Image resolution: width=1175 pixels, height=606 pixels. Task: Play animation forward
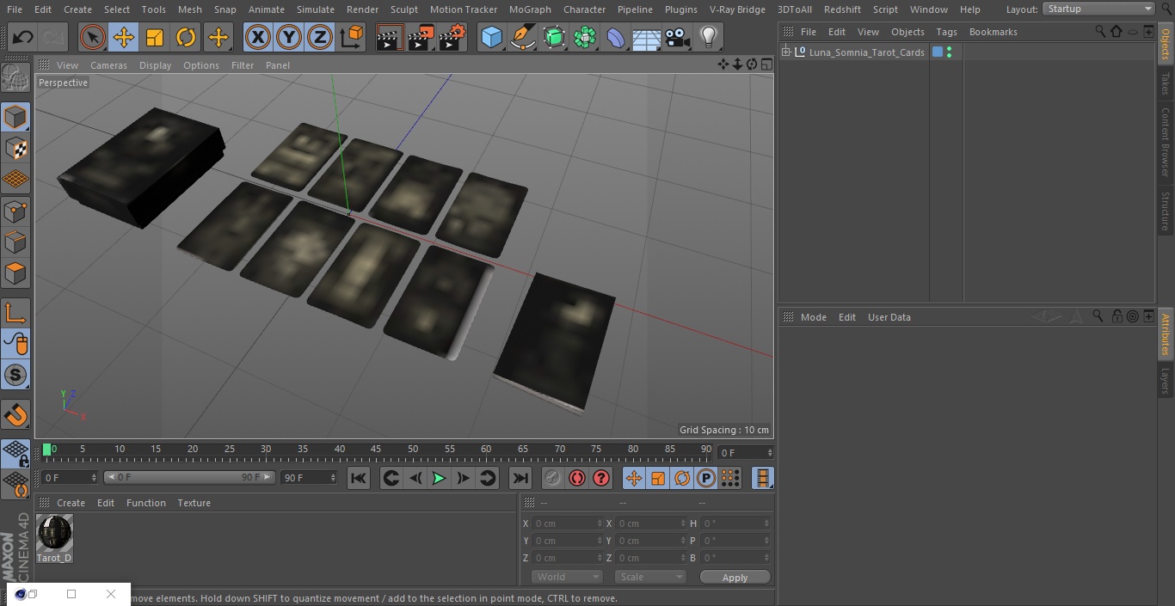coord(439,478)
